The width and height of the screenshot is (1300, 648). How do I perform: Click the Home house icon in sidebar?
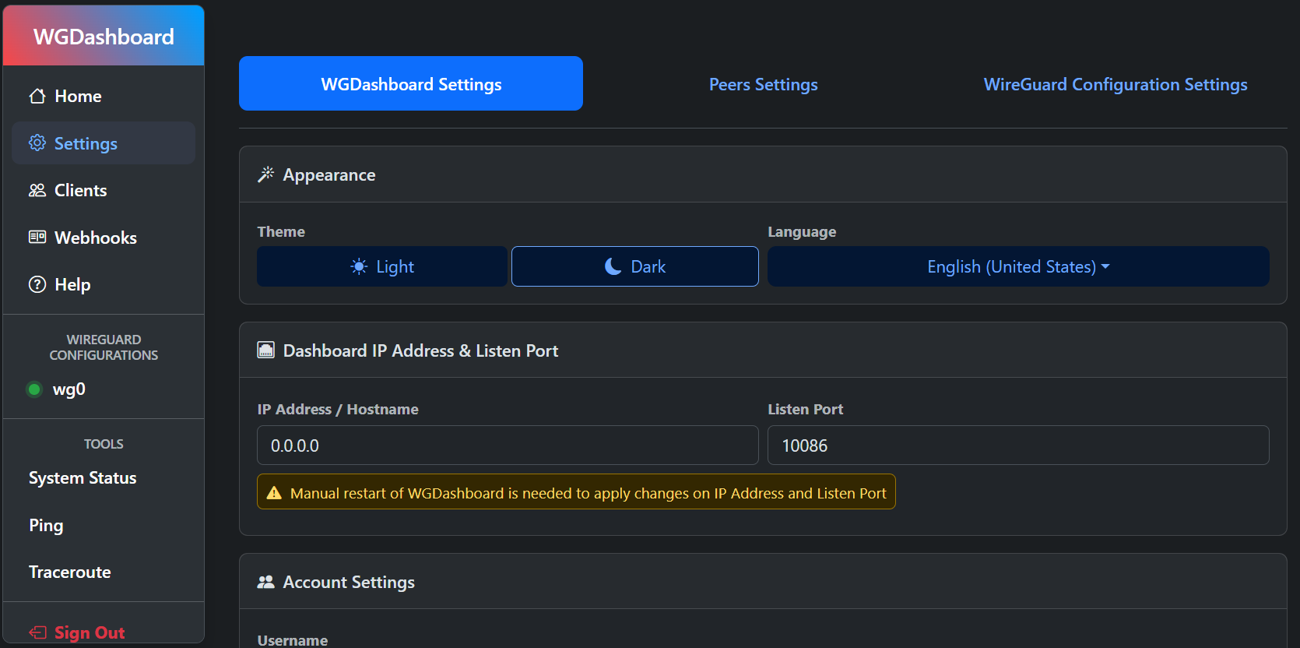pos(37,96)
